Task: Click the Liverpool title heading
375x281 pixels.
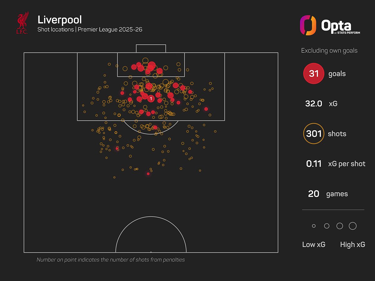Action: click(60, 20)
